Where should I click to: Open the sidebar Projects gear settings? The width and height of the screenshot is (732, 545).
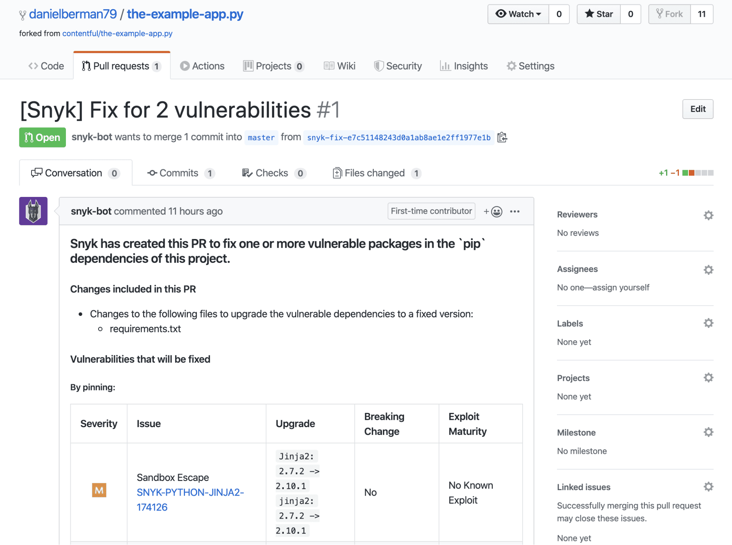click(x=708, y=378)
